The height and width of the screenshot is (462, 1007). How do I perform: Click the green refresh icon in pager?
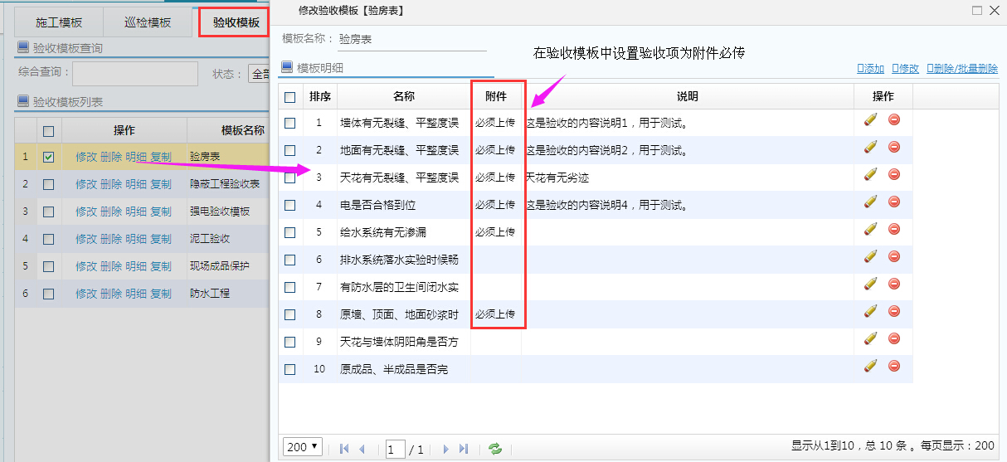pyautogui.click(x=495, y=449)
